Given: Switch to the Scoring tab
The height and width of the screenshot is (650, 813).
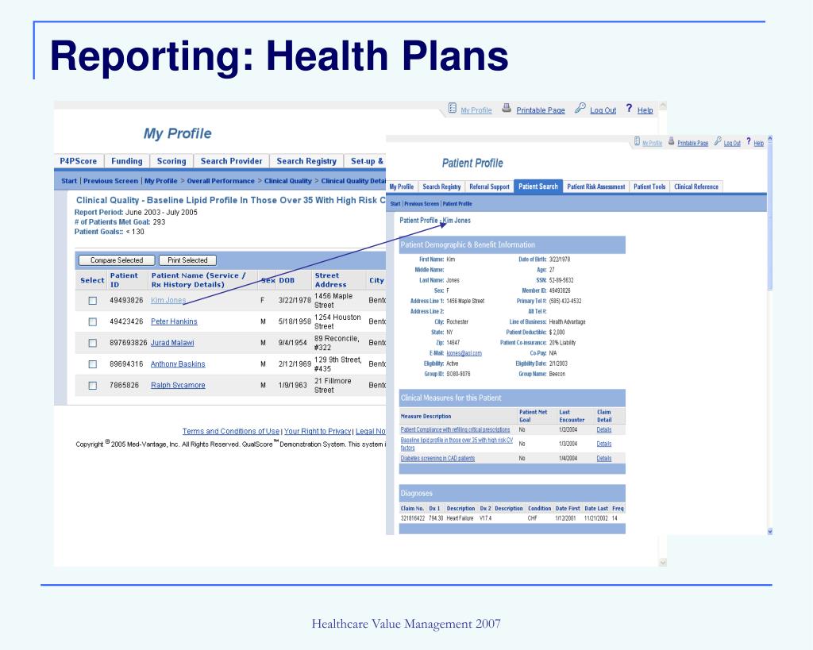Looking at the screenshot, I should click(x=171, y=161).
